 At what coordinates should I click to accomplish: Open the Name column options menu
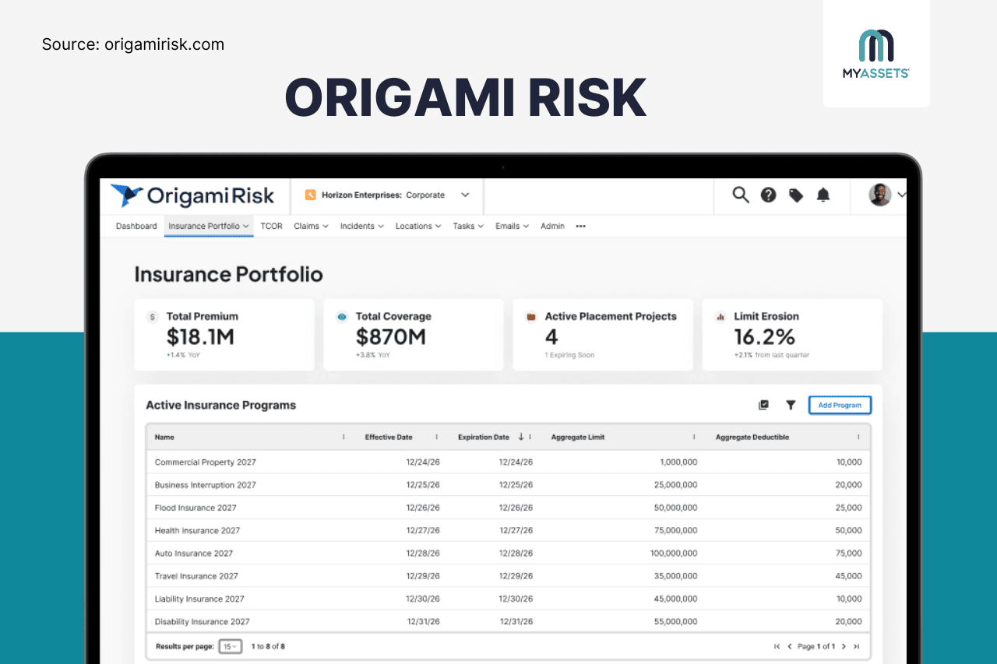point(343,437)
